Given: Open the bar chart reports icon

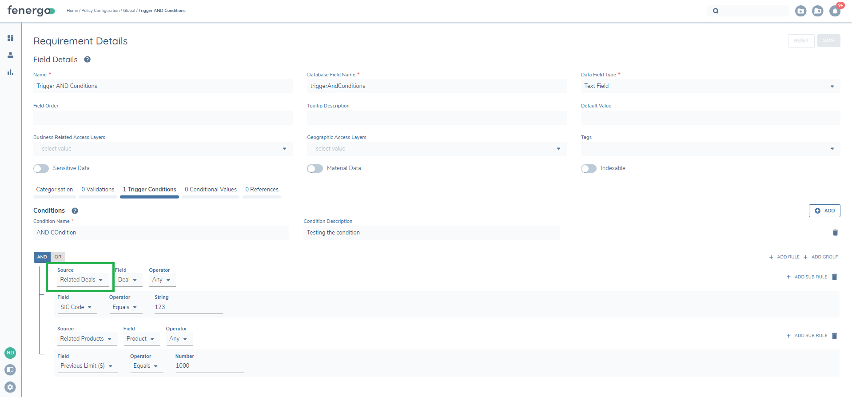Looking at the screenshot, I should 10,72.
